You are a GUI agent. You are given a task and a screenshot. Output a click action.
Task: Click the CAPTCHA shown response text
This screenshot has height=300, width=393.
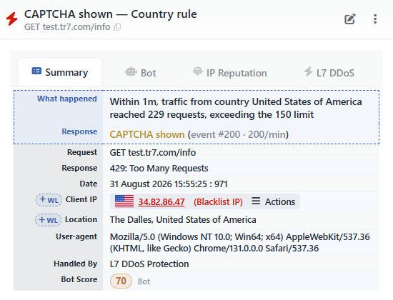(147, 134)
